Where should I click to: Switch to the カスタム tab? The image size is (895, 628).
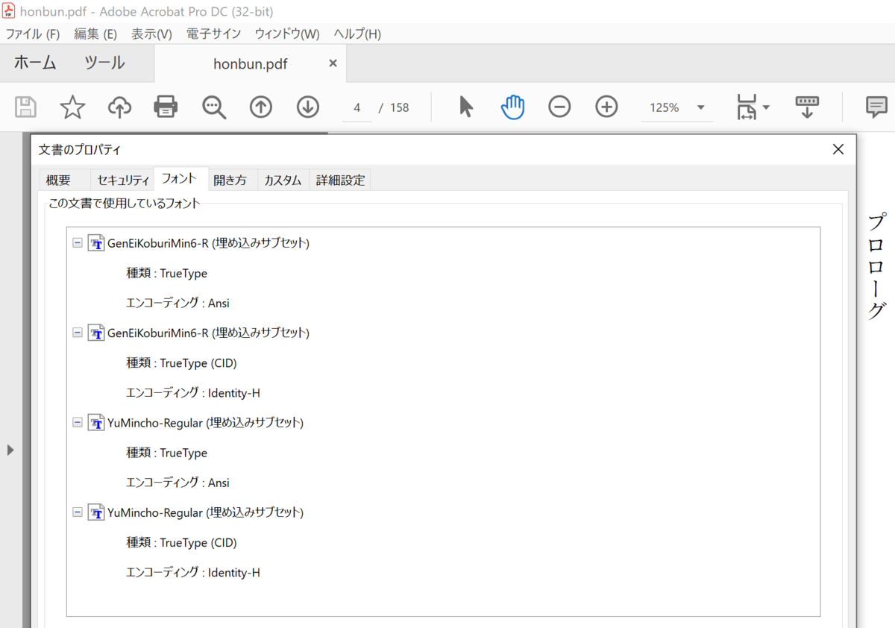[283, 180]
